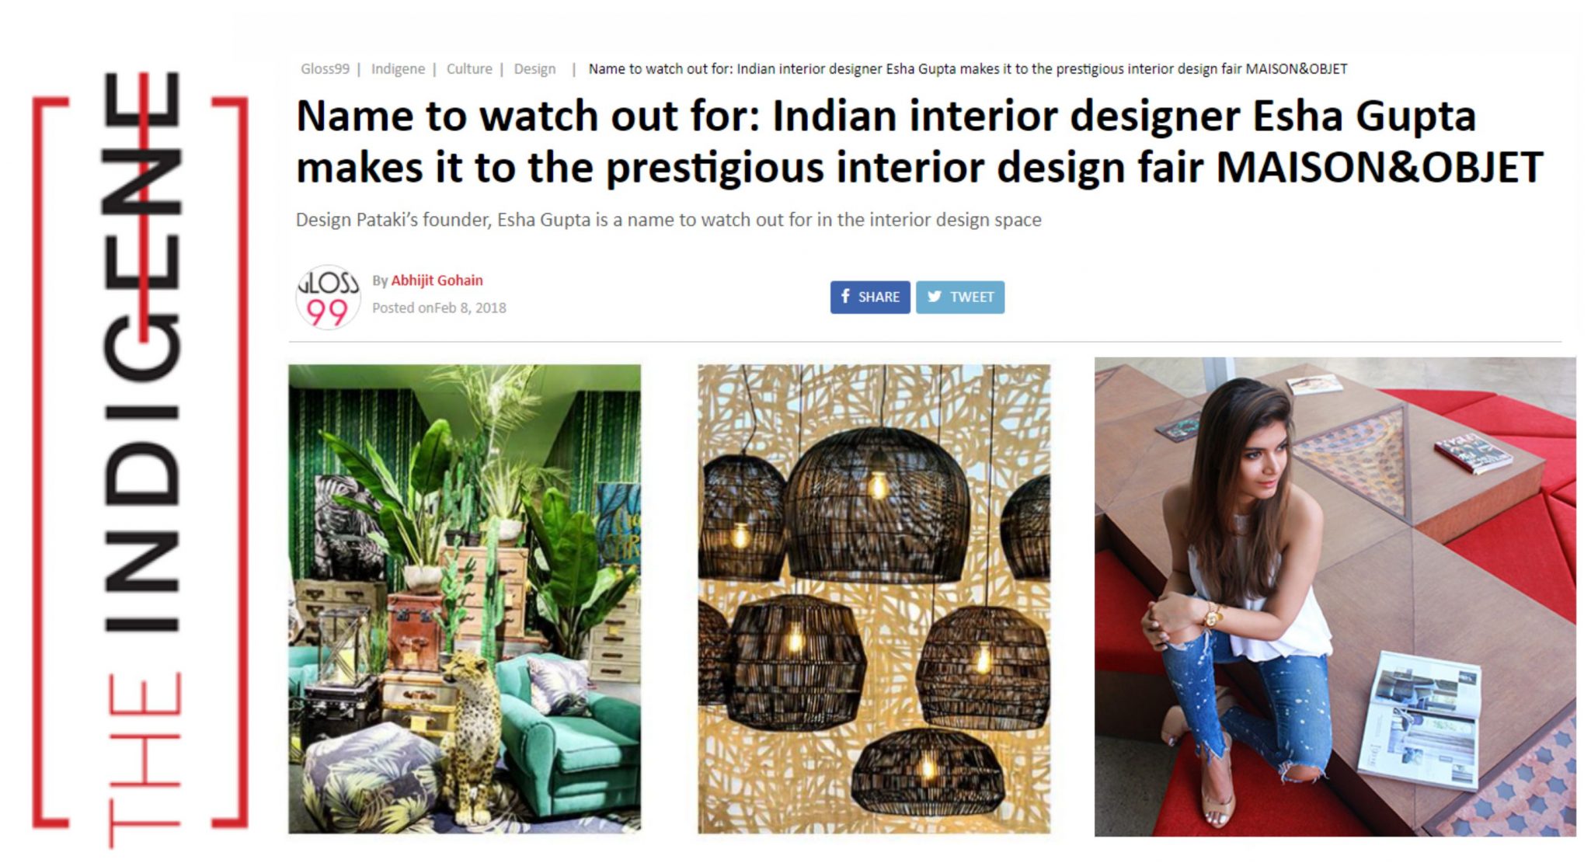Click the Posted on Feb 8, 2018 date
Screen dimensions: 1591x863
click(439, 308)
